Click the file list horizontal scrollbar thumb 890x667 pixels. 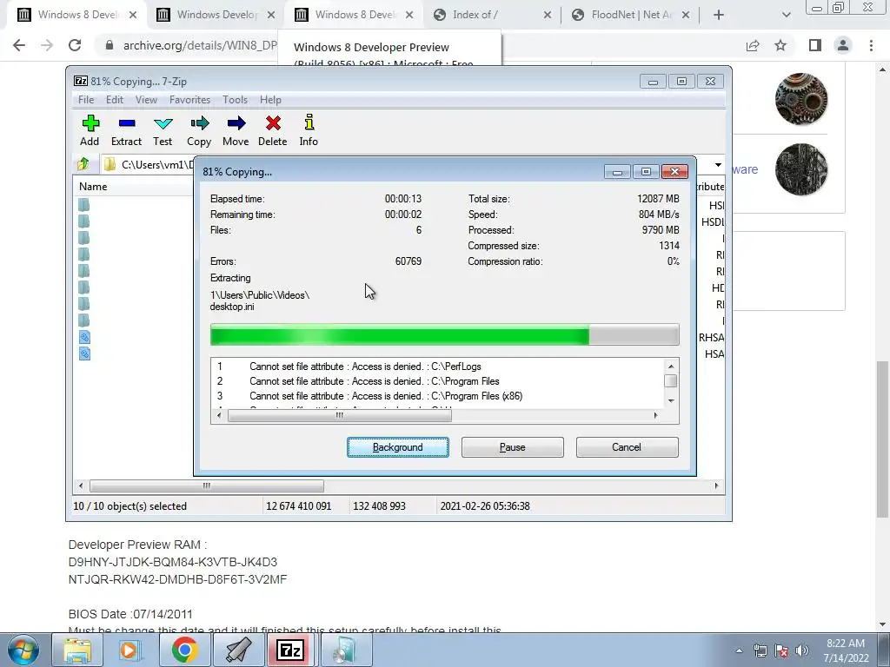[x=207, y=486]
